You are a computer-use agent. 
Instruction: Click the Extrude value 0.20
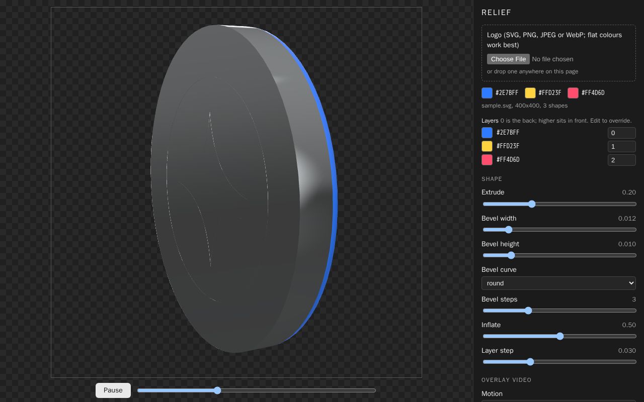coord(629,192)
